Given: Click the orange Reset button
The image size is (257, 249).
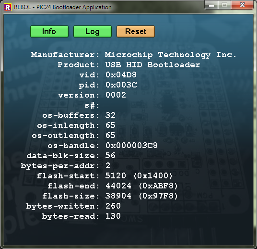Looking at the screenshot, I should coord(136,31).
